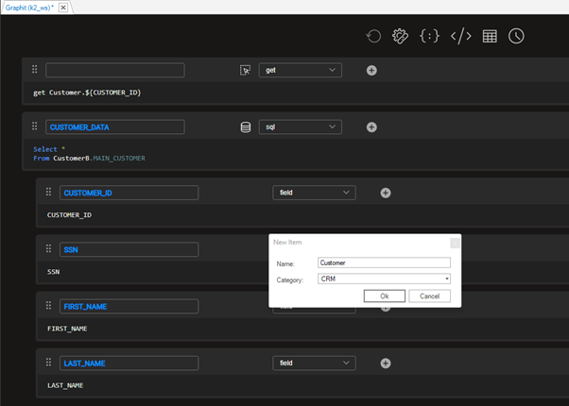This screenshot has width=569, height=406.
Task: Open the settings gear wrench icon
Action: pyautogui.click(x=400, y=36)
